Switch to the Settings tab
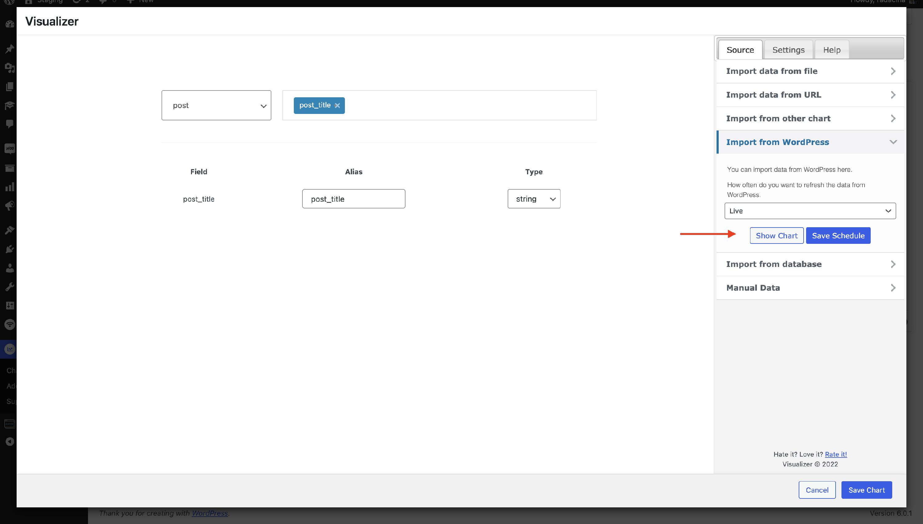The height and width of the screenshot is (524, 923). [788, 50]
